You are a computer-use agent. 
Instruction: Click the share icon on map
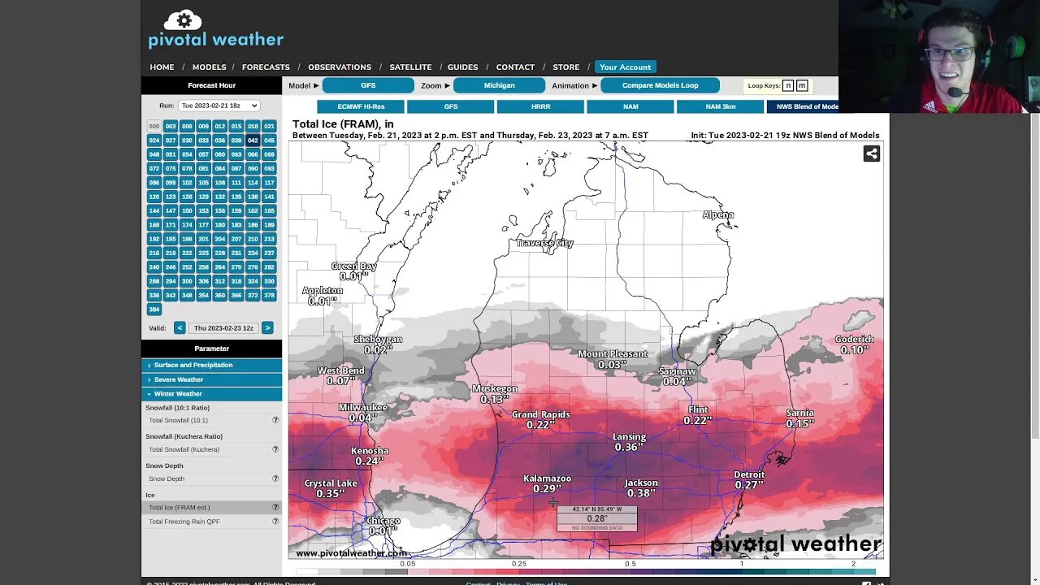pos(871,154)
